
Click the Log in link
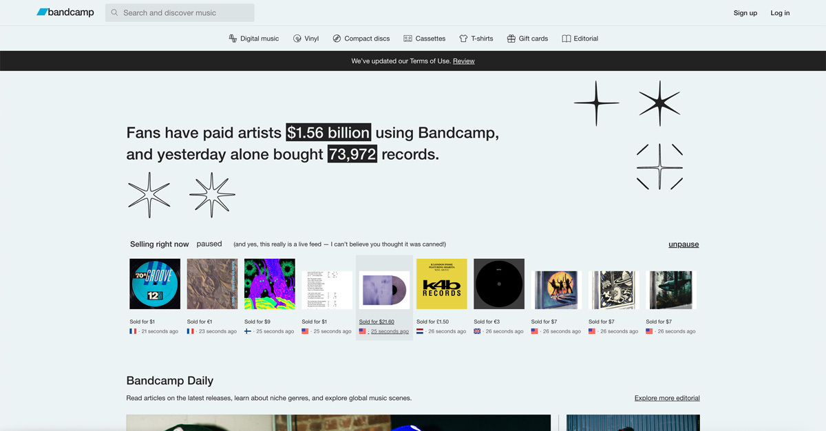coord(780,13)
